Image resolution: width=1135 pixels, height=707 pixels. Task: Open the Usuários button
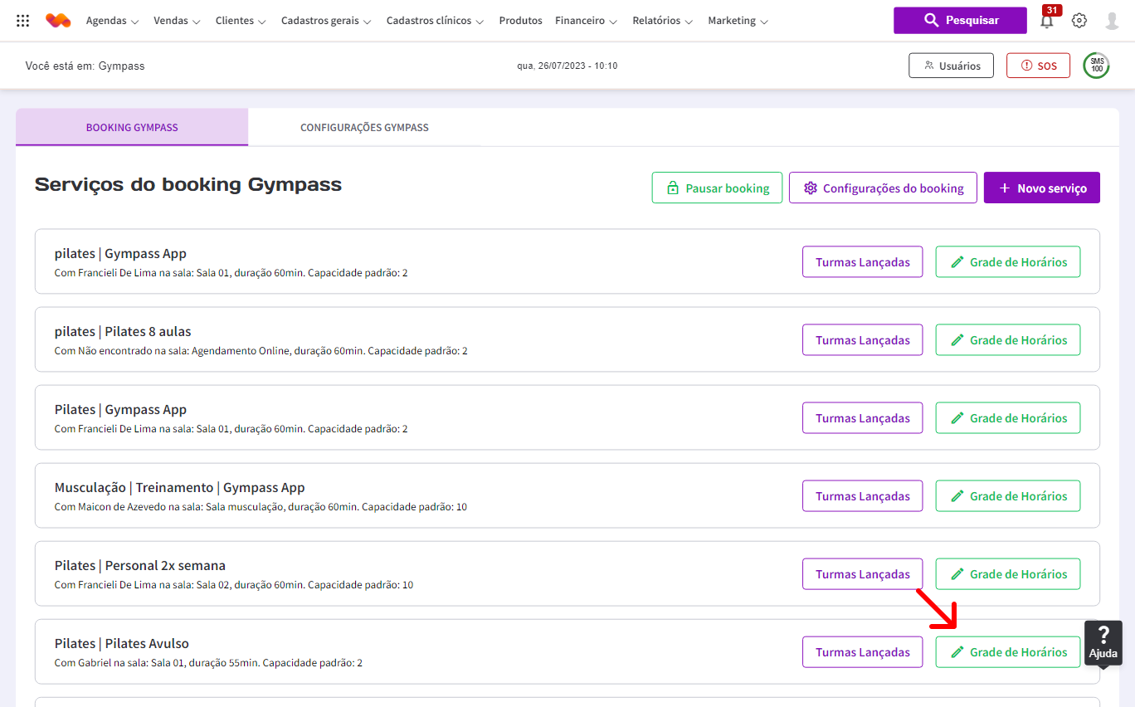point(951,66)
